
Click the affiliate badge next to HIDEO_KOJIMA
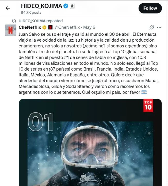(x=72, y=6)
